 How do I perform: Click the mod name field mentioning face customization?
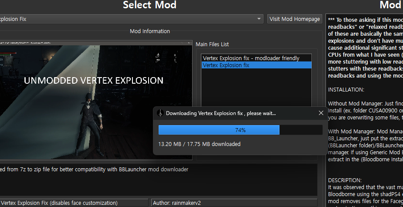tap(74, 203)
